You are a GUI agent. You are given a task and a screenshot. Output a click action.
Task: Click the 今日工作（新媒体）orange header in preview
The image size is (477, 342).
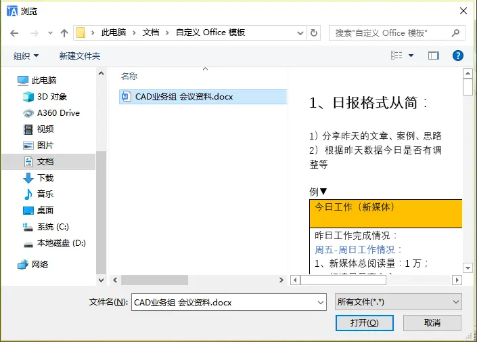tap(386, 213)
